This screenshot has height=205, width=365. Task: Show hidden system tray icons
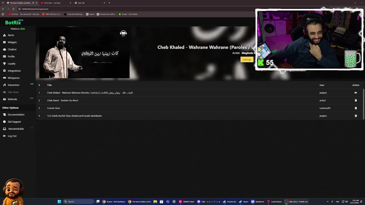coord(327,202)
